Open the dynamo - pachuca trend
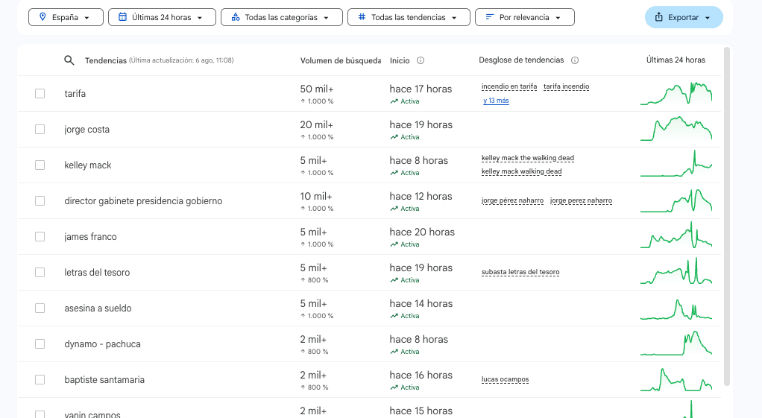Viewport: 762px width, 418px height. 103,344
